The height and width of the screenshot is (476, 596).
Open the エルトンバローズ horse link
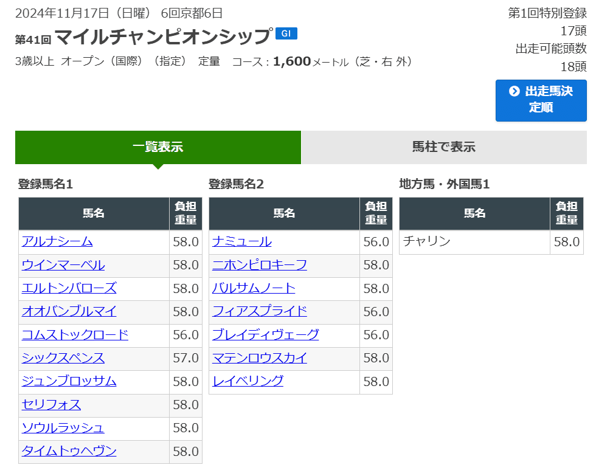[69, 288]
